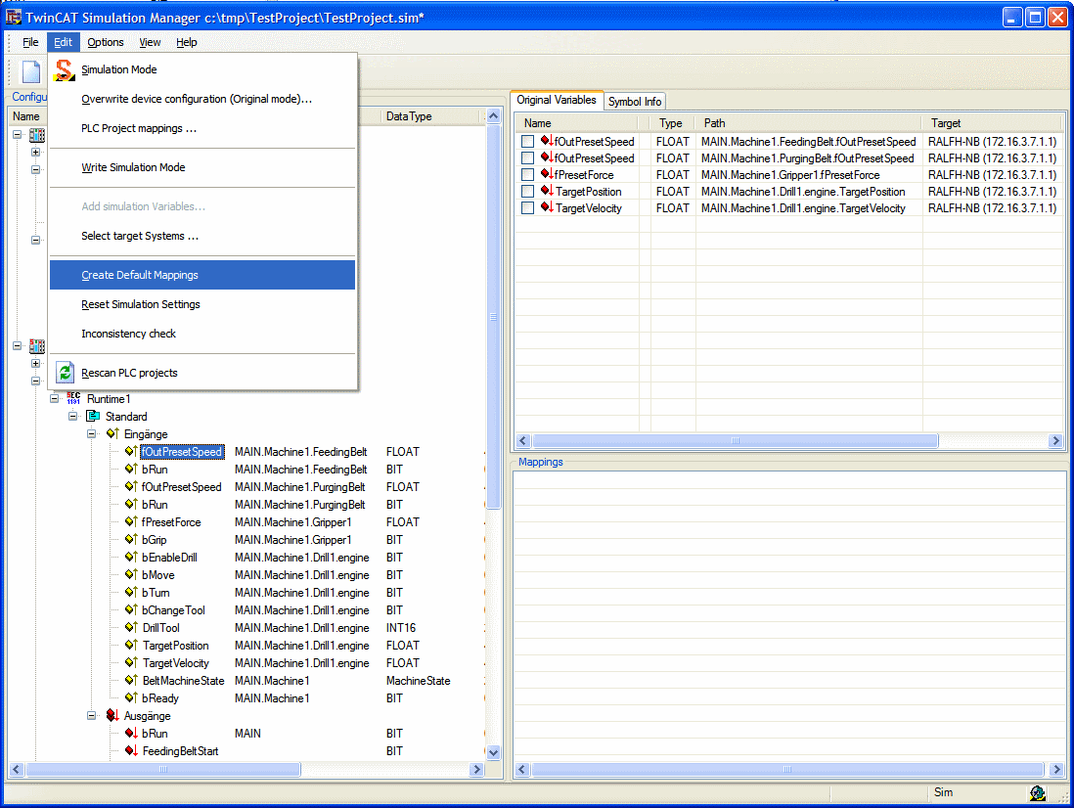Click the bReady input variable icon
Image resolution: width=1074 pixels, height=808 pixels.
click(x=131, y=698)
